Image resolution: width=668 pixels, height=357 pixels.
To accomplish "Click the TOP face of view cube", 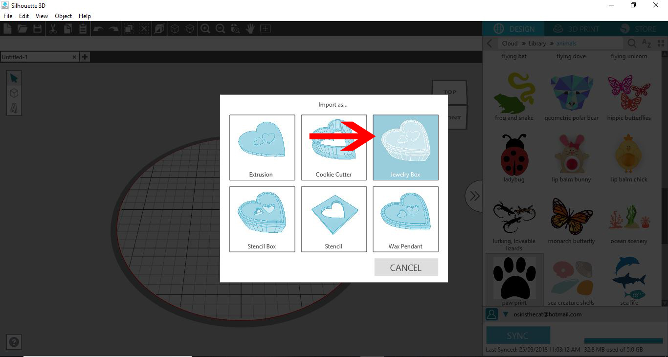I will (450, 92).
